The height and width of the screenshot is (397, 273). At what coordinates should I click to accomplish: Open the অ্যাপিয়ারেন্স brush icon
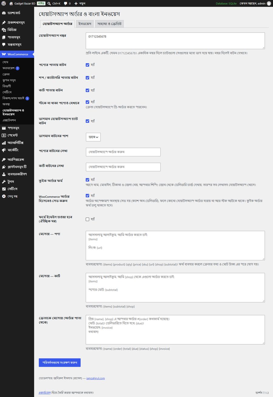click(4, 159)
